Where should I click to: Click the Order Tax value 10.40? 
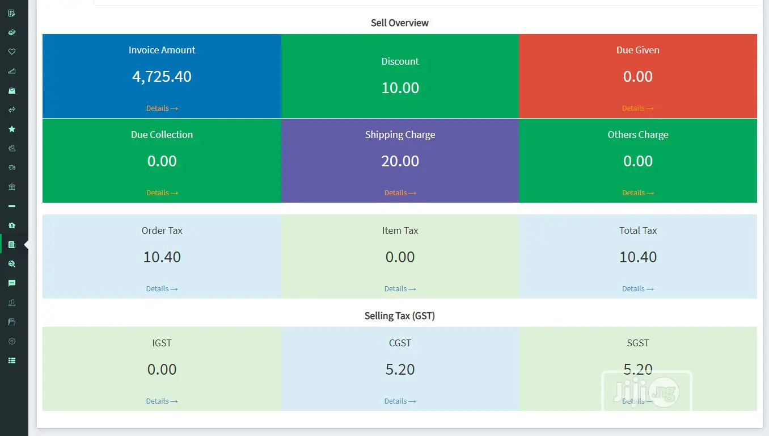(x=162, y=257)
